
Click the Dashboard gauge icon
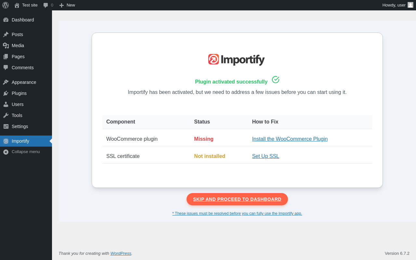click(x=6, y=20)
